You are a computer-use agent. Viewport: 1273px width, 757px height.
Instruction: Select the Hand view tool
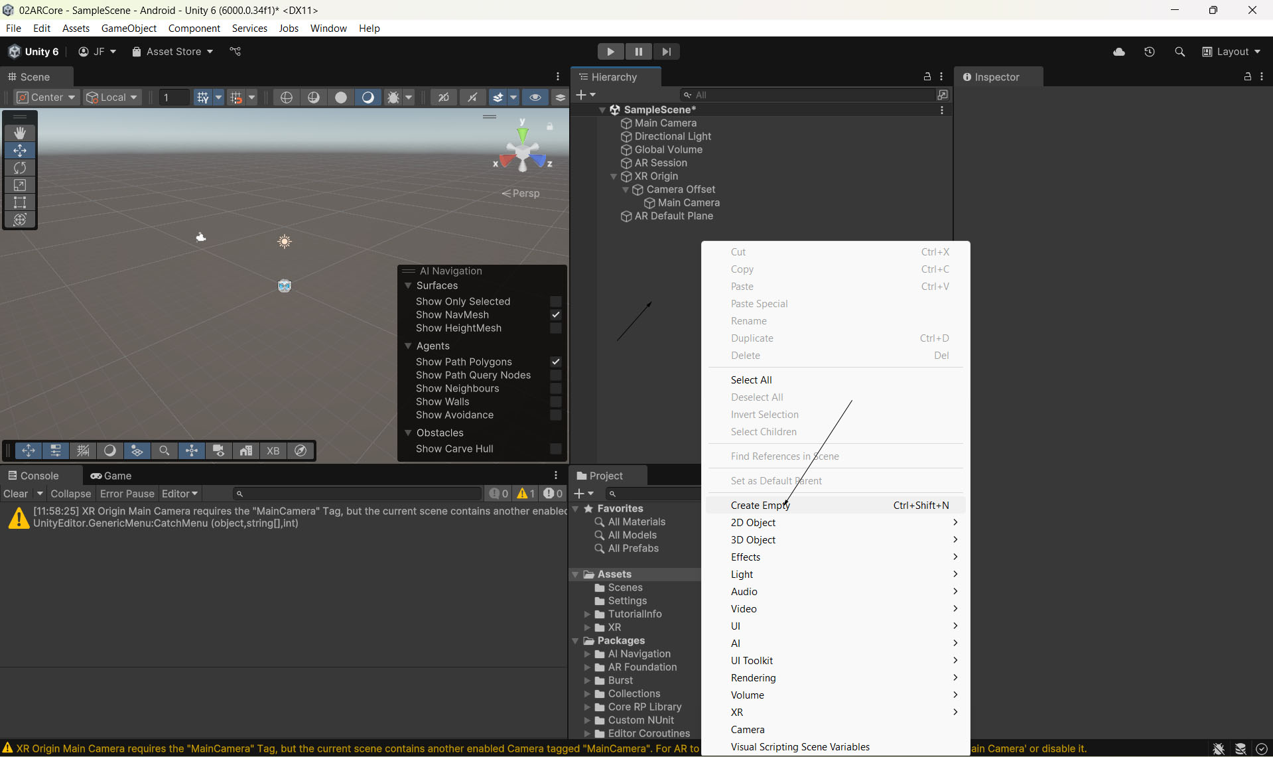tap(20, 133)
